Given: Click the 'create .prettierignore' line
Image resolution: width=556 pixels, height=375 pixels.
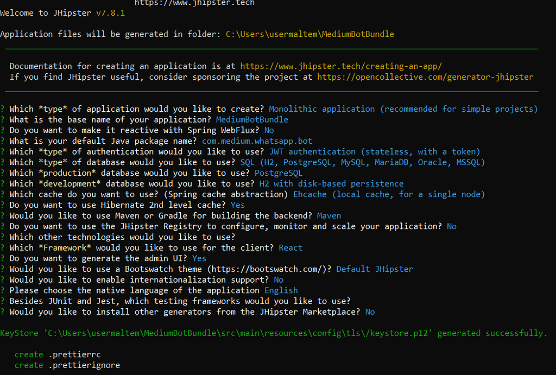Looking at the screenshot, I should (67, 365).
